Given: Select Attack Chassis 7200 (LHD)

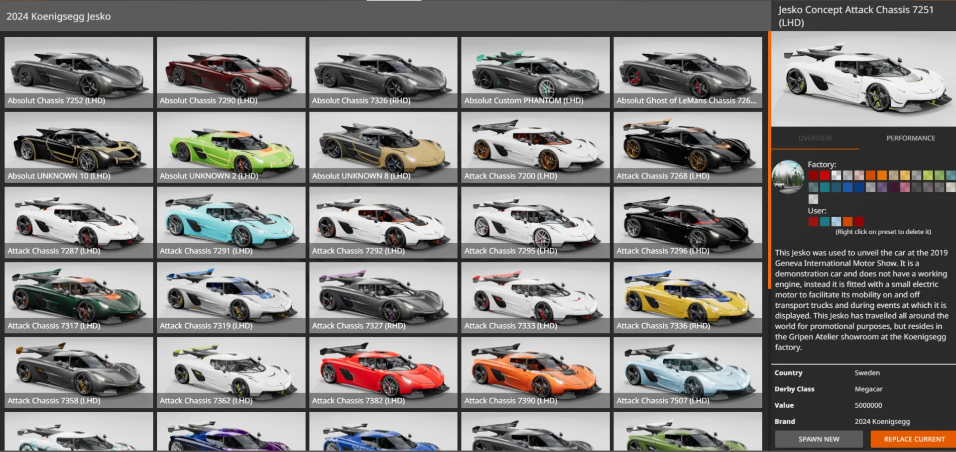Looking at the screenshot, I should pos(536,147).
